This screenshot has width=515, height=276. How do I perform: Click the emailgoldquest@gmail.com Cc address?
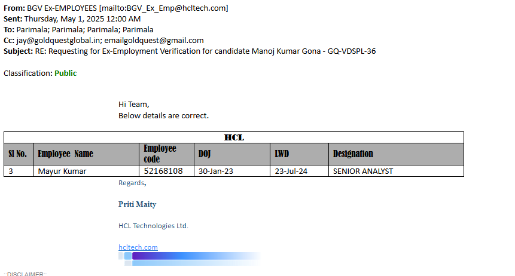point(158,41)
